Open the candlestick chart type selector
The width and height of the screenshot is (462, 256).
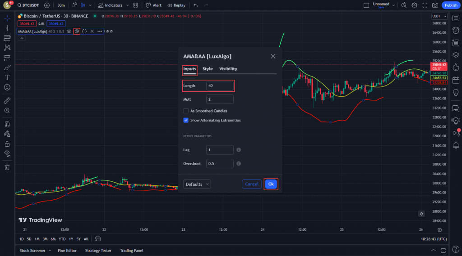pyautogui.click(x=83, y=5)
